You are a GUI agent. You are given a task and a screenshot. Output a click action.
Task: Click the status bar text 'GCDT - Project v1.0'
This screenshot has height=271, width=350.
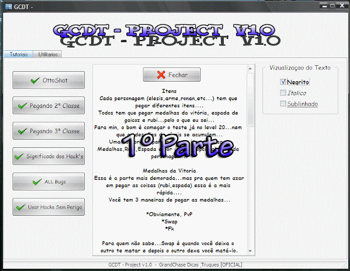(x=130, y=265)
